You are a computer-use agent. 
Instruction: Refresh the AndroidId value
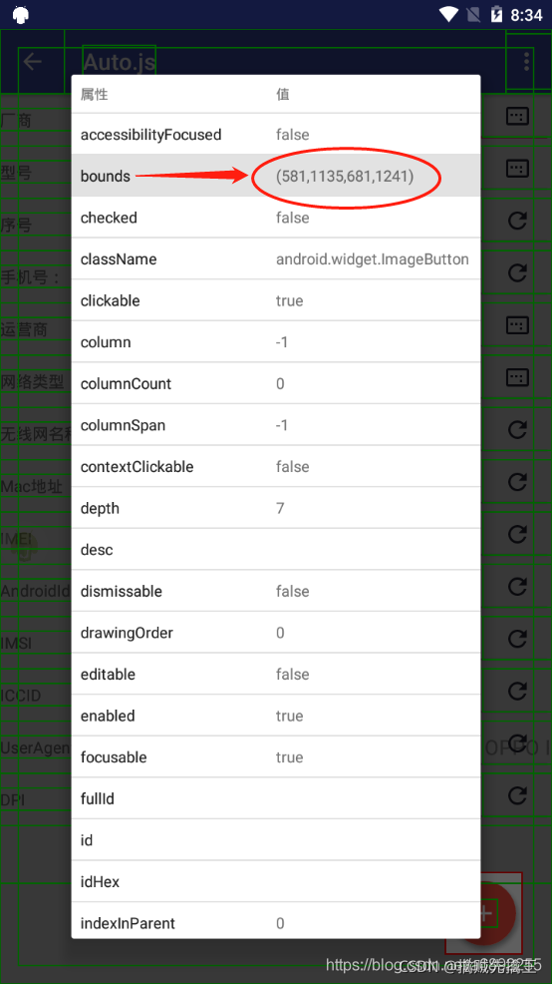click(x=517, y=586)
